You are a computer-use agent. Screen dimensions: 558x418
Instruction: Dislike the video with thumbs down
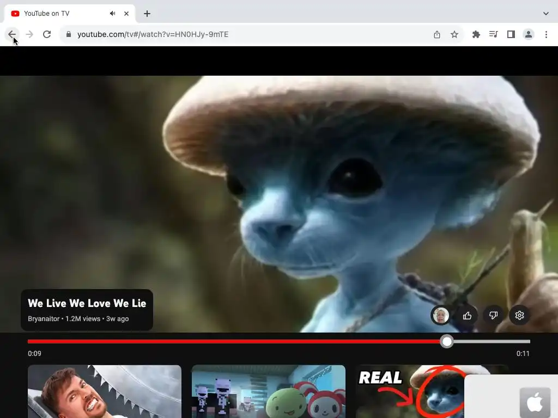[493, 315]
